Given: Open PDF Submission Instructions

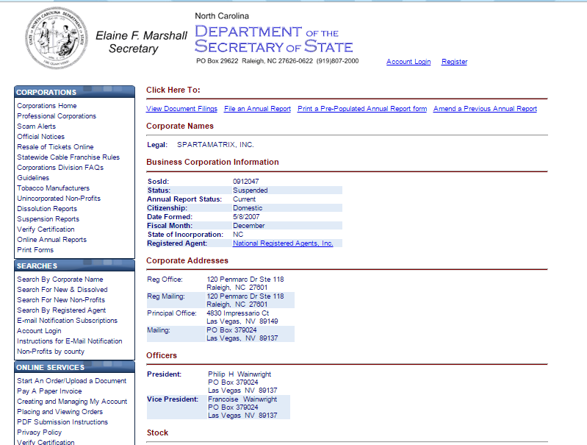Looking at the screenshot, I should [62, 422].
